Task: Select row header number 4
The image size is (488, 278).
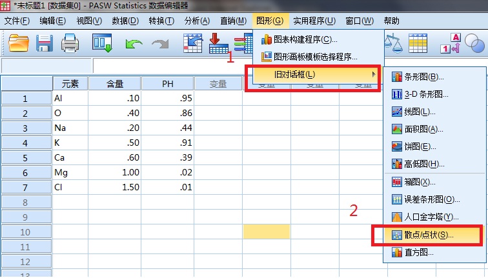Action: (x=26, y=143)
